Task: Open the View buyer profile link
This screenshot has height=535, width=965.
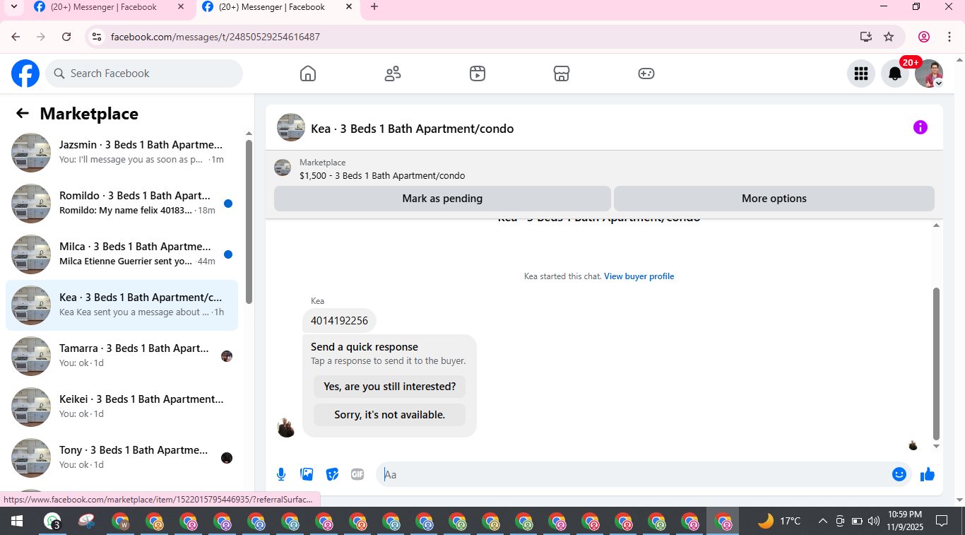Action: point(639,276)
